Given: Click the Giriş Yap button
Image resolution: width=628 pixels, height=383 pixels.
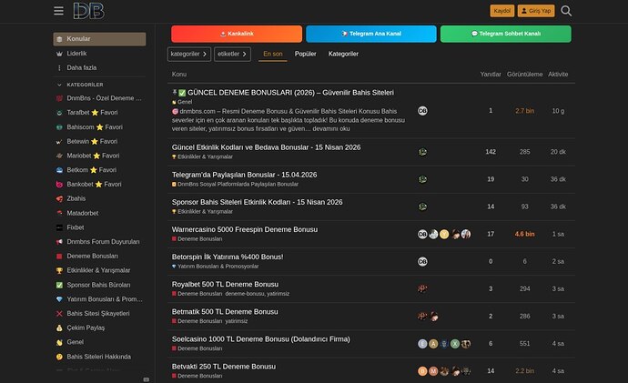Looking at the screenshot, I should click(x=536, y=11).
